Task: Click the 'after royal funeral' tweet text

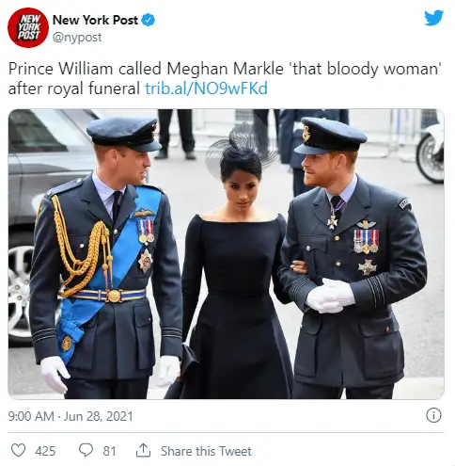Action: click(74, 88)
